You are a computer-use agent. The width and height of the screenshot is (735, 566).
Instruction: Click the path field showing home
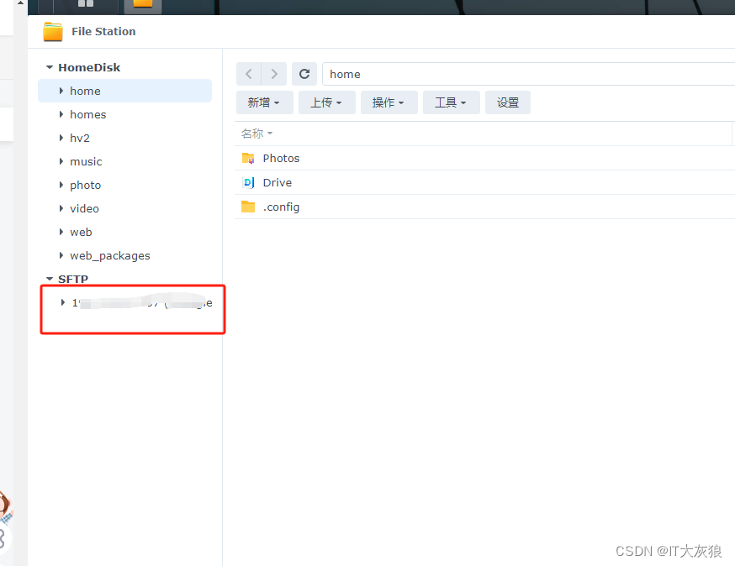(528, 74)
